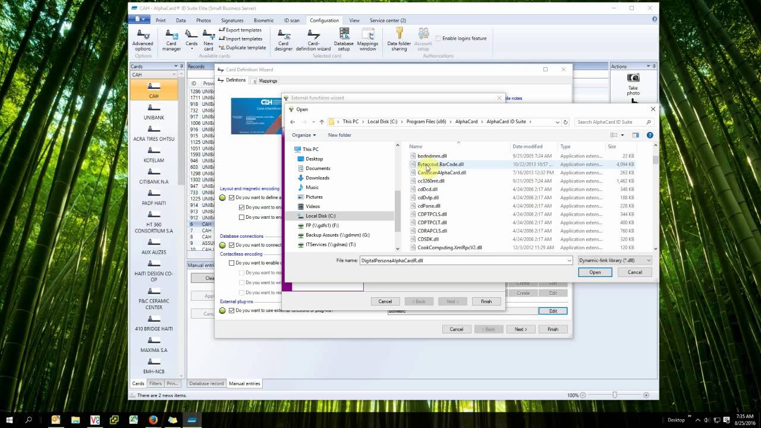
Task: Click Next in Card Definition Wizard
Action: click(521, 329)
